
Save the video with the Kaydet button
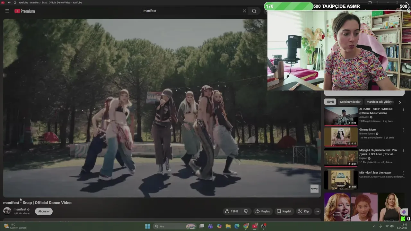[284, 211]
